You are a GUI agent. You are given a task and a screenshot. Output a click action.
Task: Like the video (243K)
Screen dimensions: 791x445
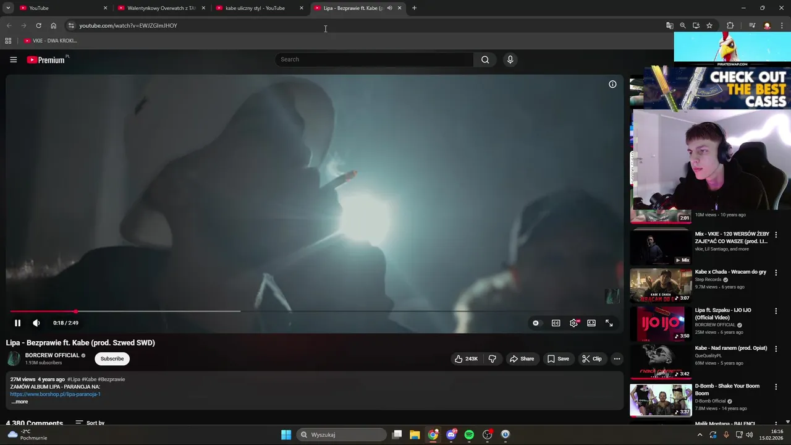pos(467,358)
